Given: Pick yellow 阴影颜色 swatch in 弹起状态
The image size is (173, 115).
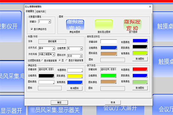Looking at the screenshot, I should point(75,76).
